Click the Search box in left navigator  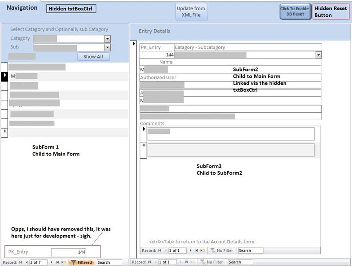[109, 262]
